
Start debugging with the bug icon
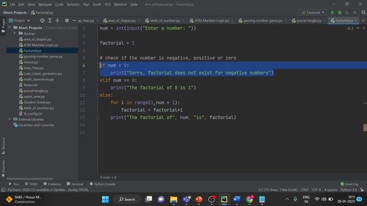[340, 13]
